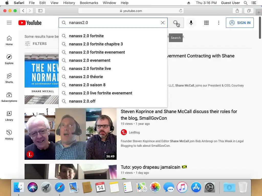This screenshot has height=196, width=262.
Task: Click the youtube.com address bar
Action: coord(131,11)
